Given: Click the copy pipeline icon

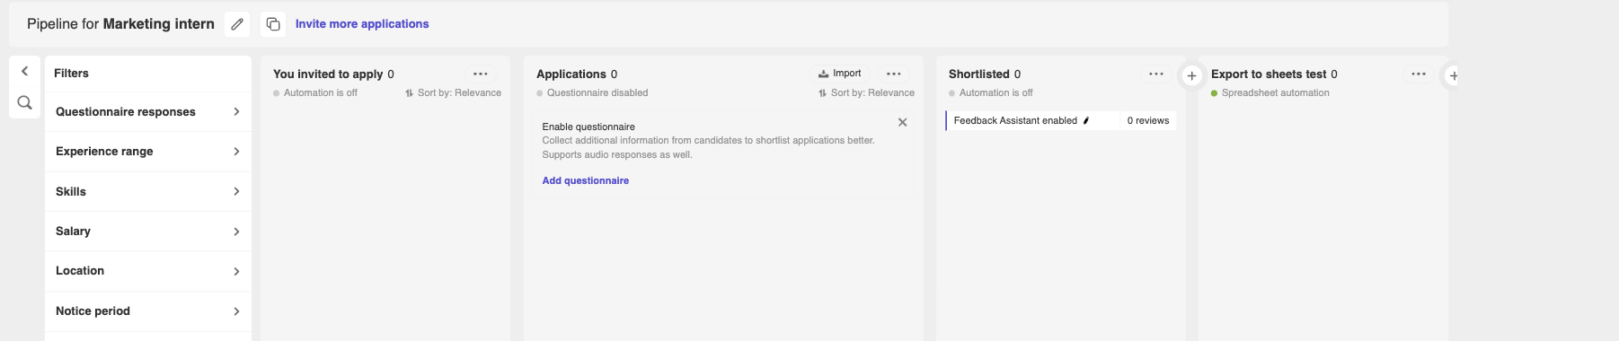Looking at the screenshot, I should (273, 24).
